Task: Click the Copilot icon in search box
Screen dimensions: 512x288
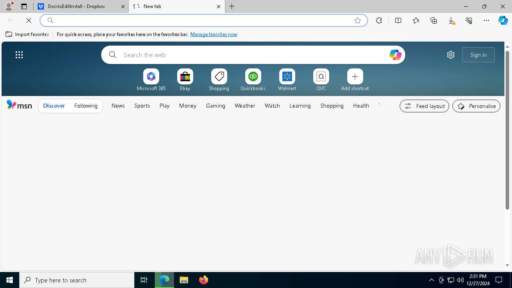Action: tap(395, 55)
